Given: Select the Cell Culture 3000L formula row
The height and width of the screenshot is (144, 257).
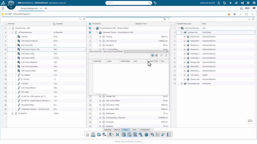Looking at the screenshot, I should click(x=46, y=58).
